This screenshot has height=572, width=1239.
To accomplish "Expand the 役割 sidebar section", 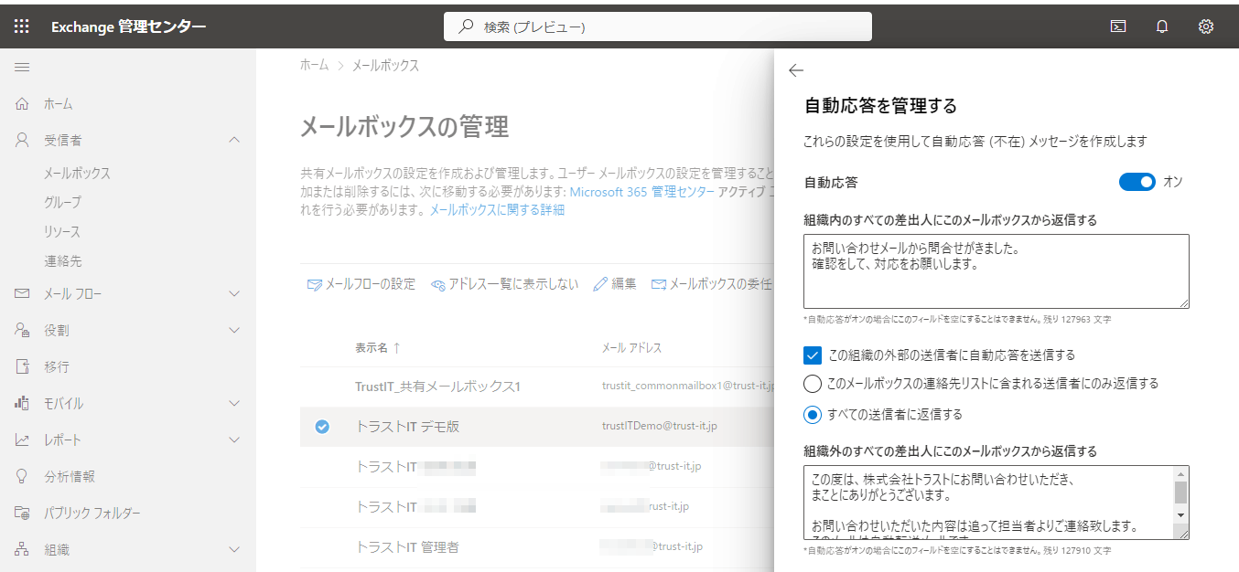I will click(x=234, y=330).
